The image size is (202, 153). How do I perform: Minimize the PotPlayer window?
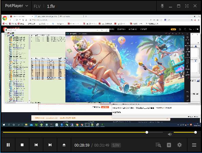pos(170,7)
